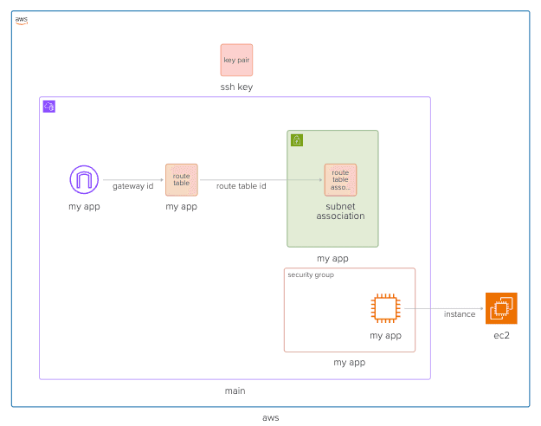Click the 'gateway id' edge label
The width and height of the screenshot is (541, 426).
click(x=133, y=186)
